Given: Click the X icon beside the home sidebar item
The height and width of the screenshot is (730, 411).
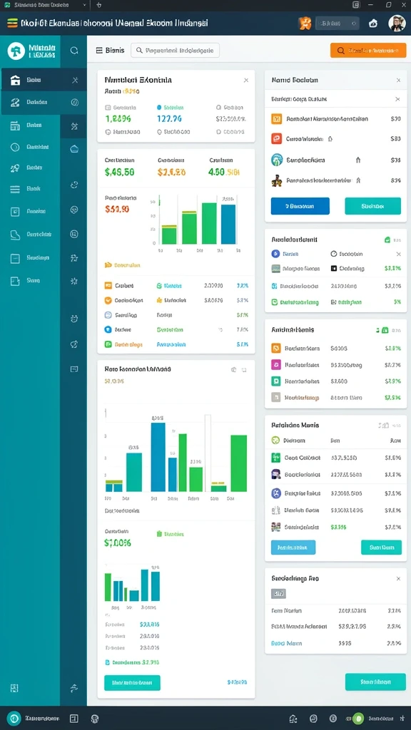Looking at the screenshot, I should (74, 80).
